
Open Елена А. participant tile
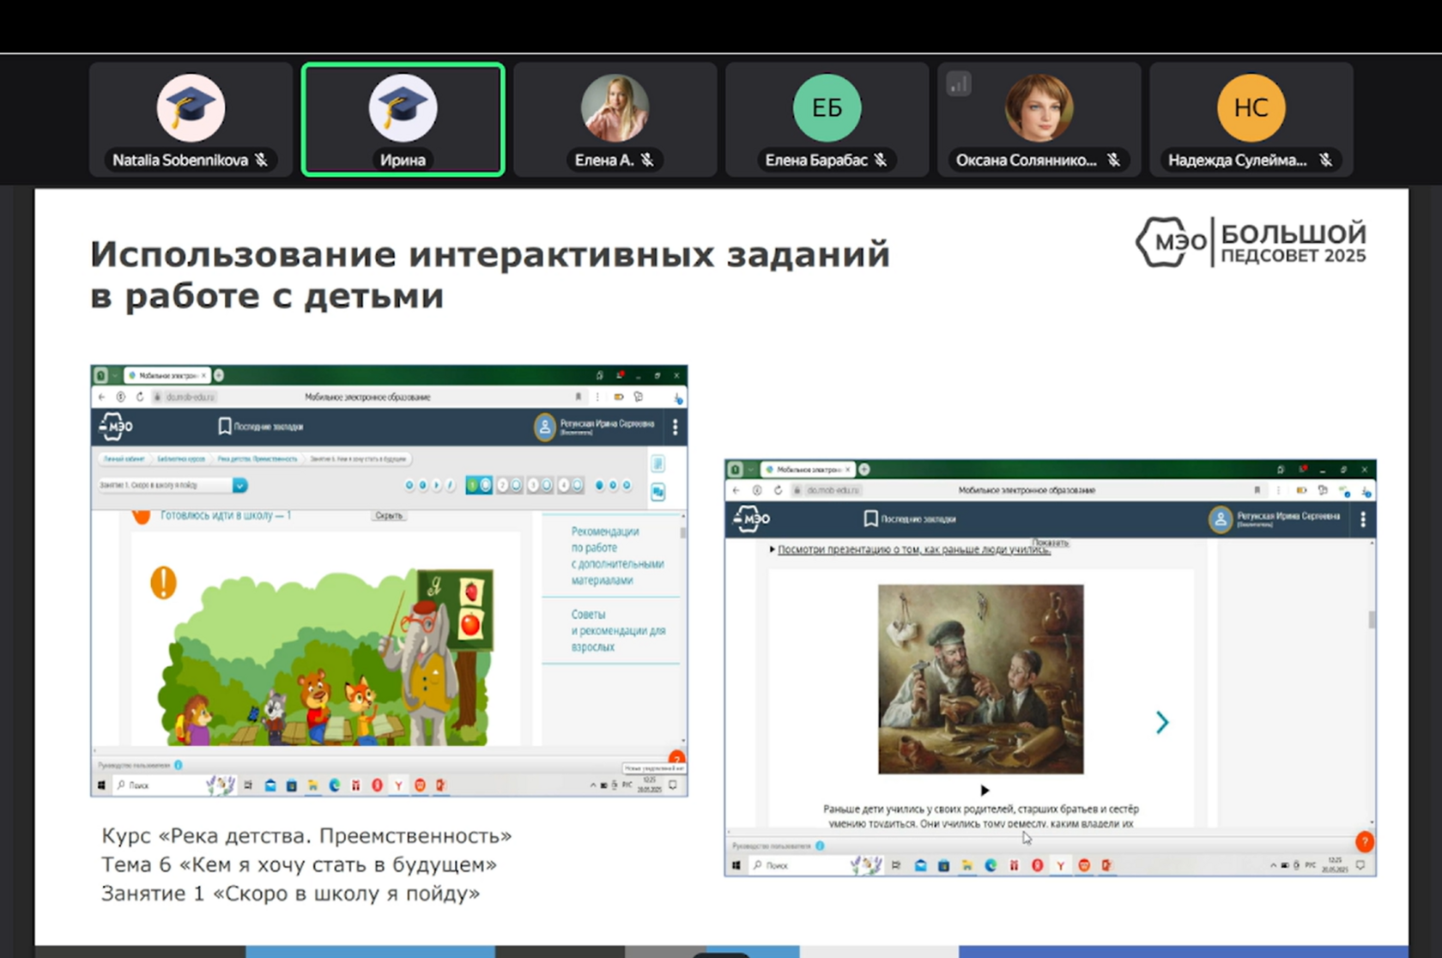615,119
